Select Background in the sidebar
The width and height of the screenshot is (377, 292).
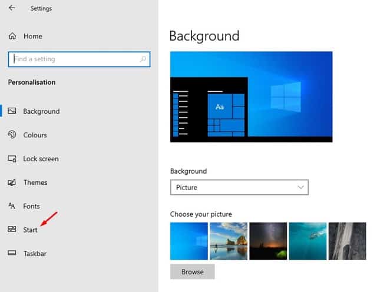click(x=41, y=111)
